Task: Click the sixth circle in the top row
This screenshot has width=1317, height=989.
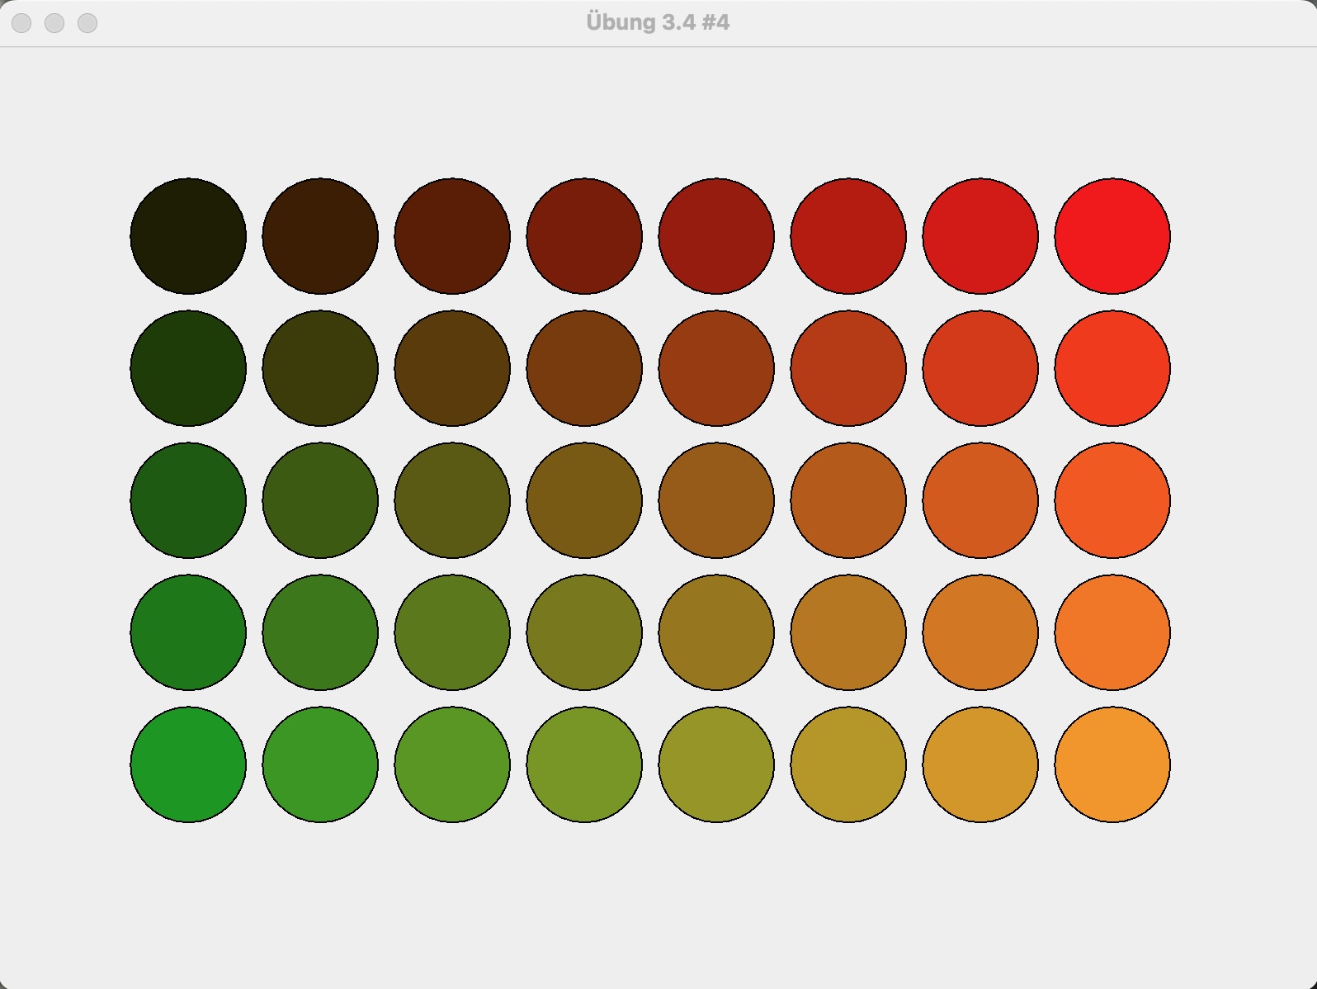Action: 848,236
